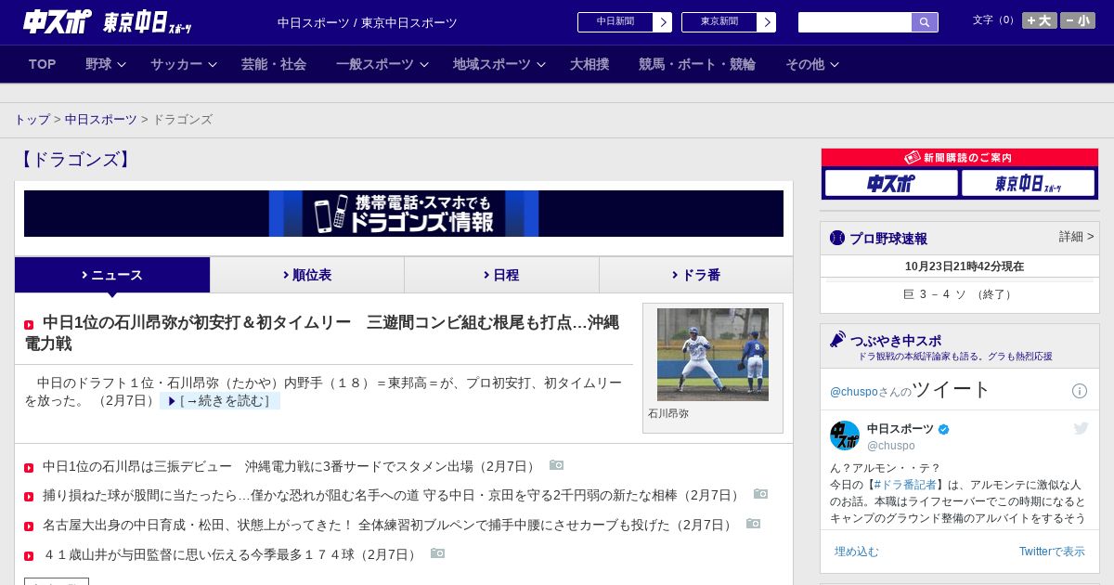
Task: Click the camera icon beside 捕り損ねた球 article
Action: (x=760, y=494)
